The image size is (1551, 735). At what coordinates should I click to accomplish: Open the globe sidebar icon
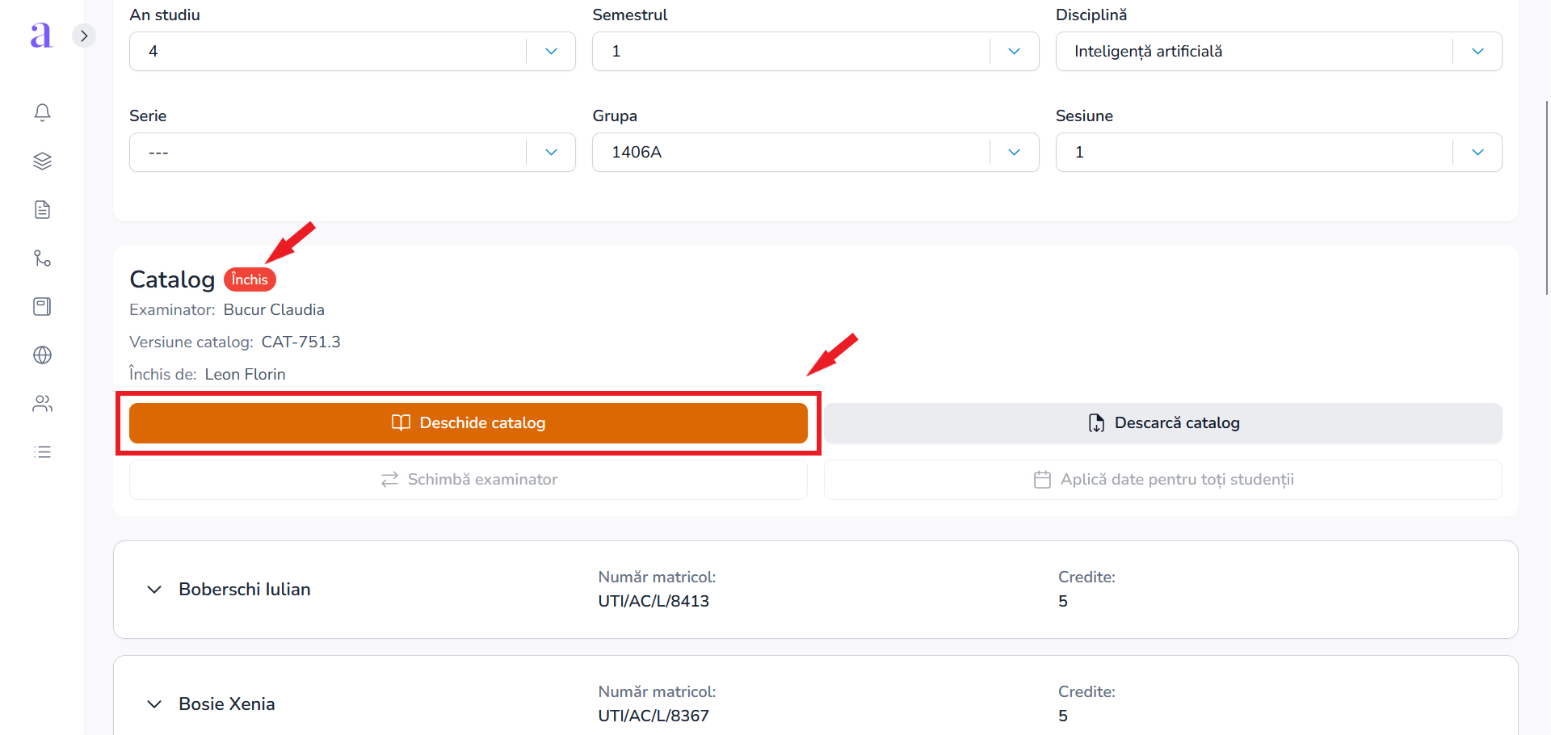point(43,355)
